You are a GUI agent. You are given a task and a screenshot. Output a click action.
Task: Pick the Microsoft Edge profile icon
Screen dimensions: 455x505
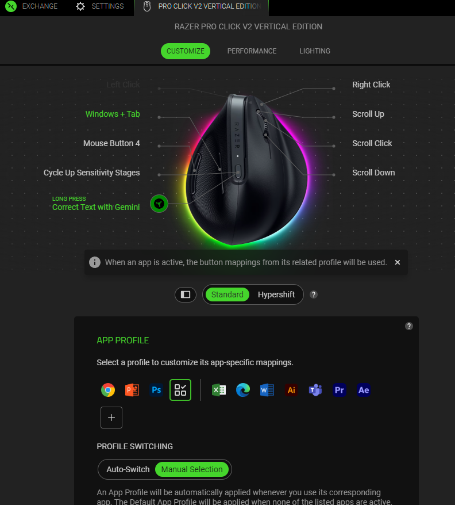pos(243,390)
